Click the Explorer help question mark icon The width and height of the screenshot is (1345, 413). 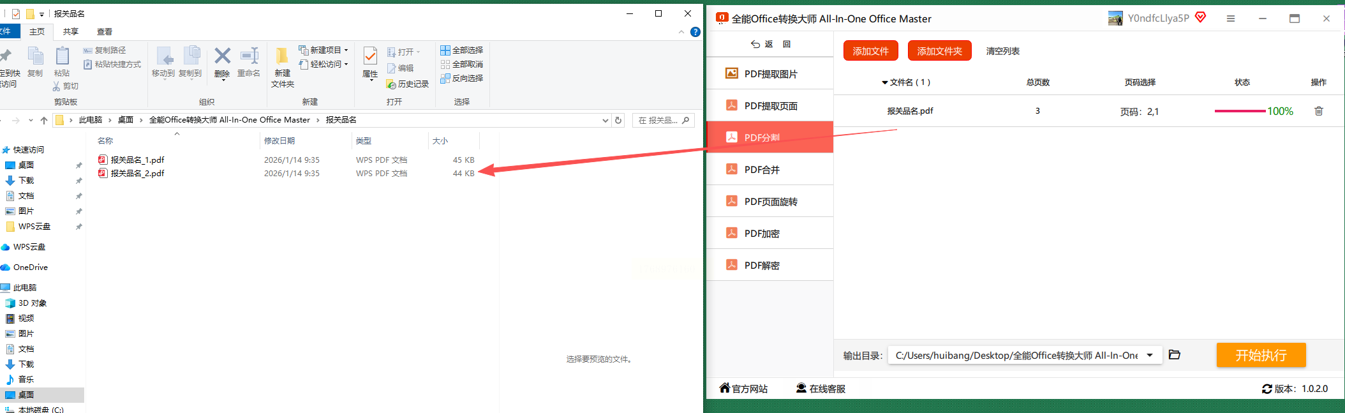(695, 32)
